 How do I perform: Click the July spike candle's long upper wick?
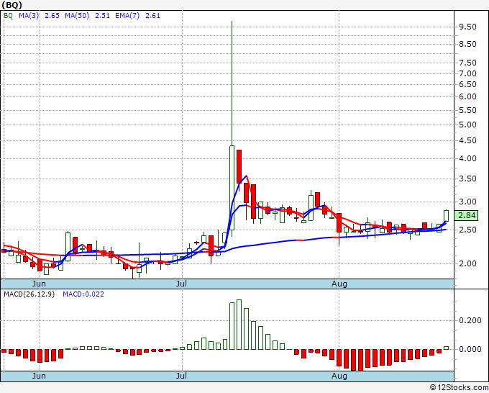point(232,83)
